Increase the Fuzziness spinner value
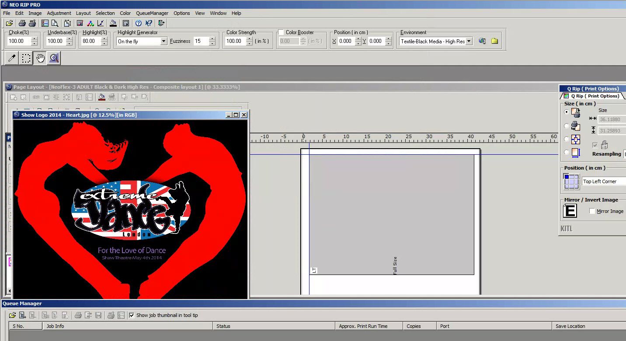 (212, 39)
